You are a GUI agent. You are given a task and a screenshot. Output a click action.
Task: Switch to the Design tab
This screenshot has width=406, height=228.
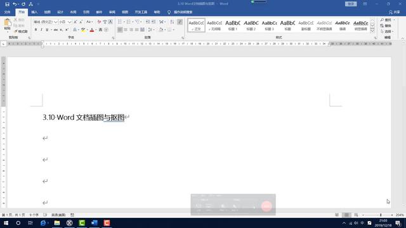(60, 12)
